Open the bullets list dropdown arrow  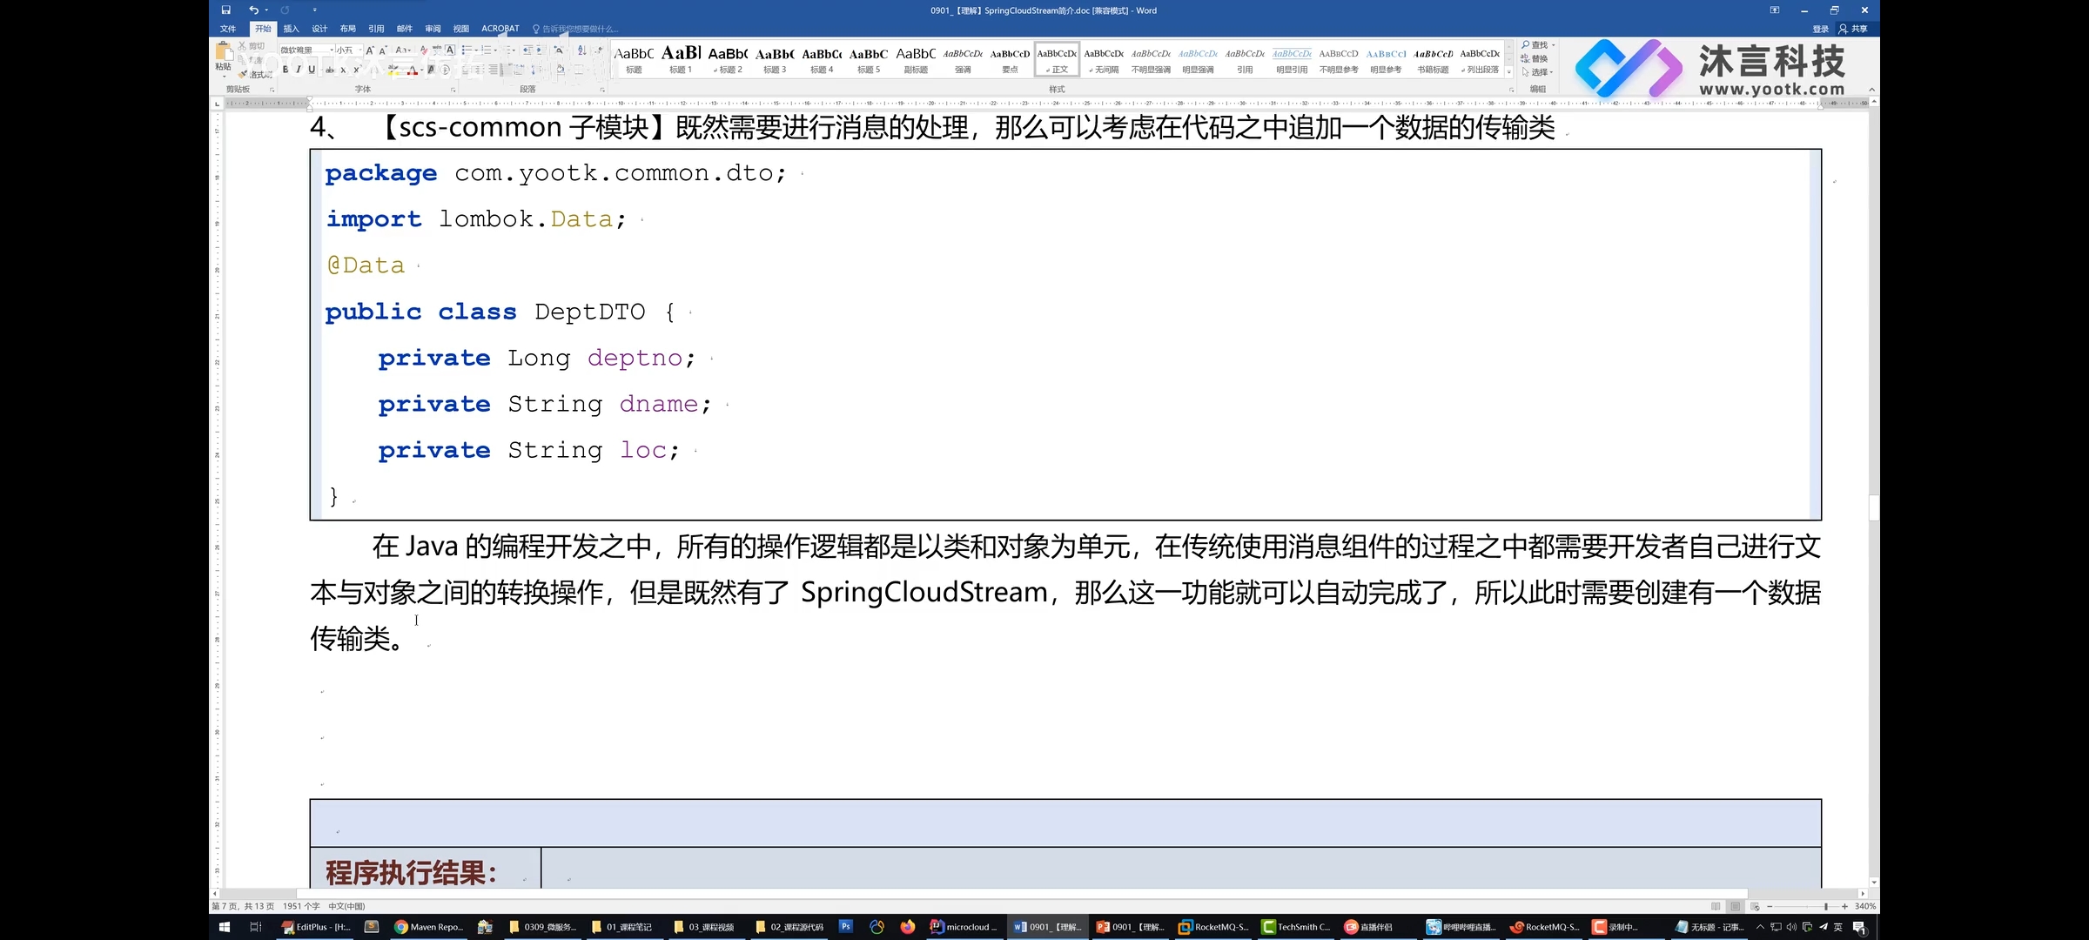coord(476,50)
